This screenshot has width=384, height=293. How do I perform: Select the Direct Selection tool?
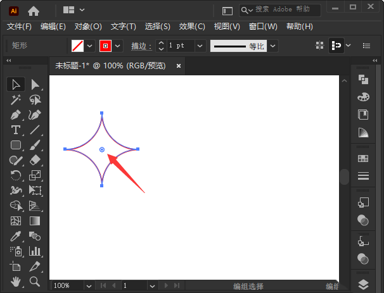(35, 84)
